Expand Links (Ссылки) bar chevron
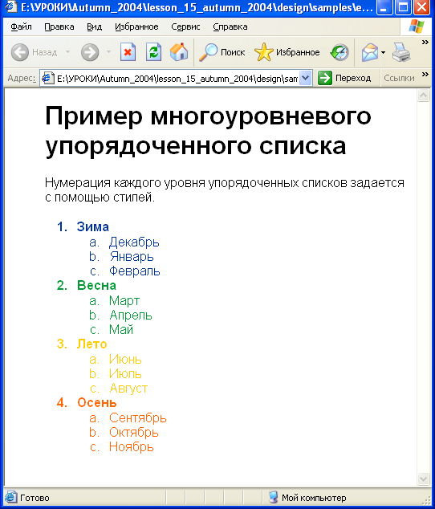The height and width of the screenshot is (509, 435). tap(425, 75)
